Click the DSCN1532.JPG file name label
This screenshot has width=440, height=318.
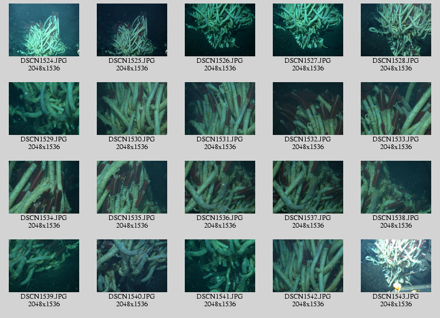coord(307,139)
